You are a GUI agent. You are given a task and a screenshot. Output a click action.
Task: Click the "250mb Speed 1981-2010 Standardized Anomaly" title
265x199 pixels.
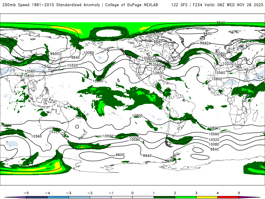[x=51, y=5]
